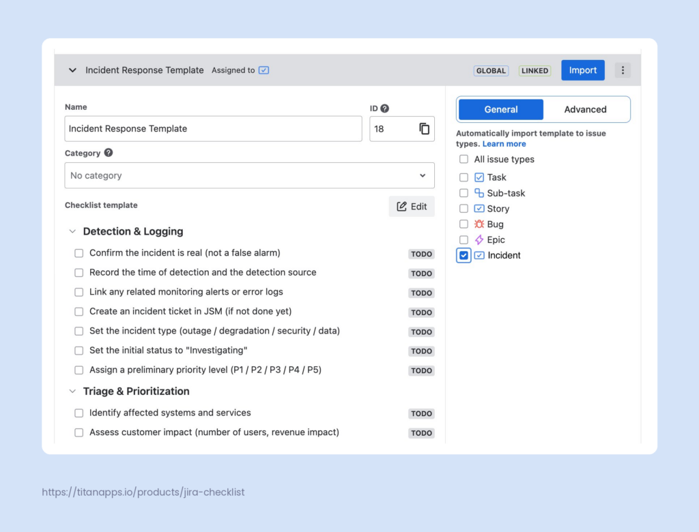Collapse the Incident Response Template header

72,70
